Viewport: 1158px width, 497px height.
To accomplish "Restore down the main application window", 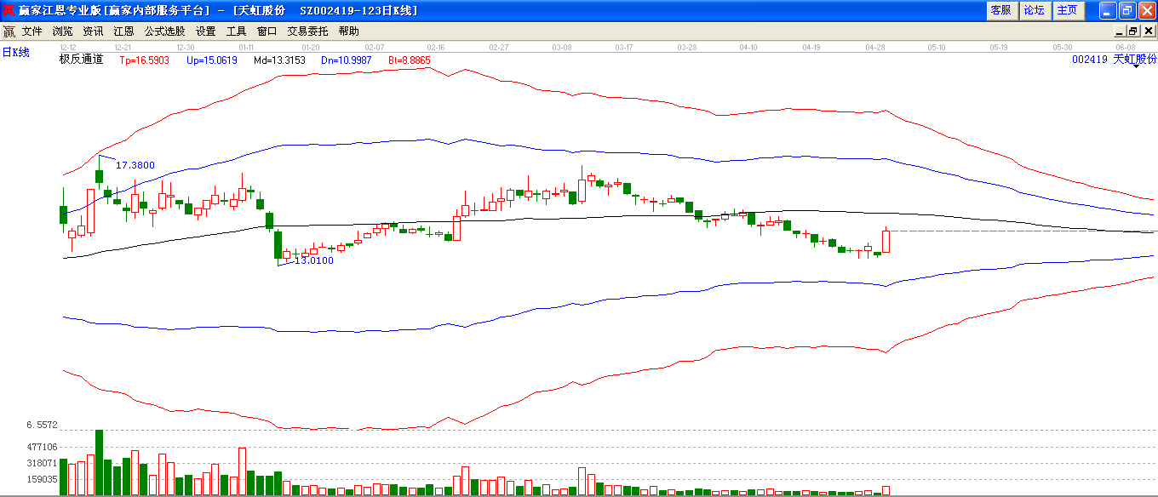I will tap(1127, 10).
